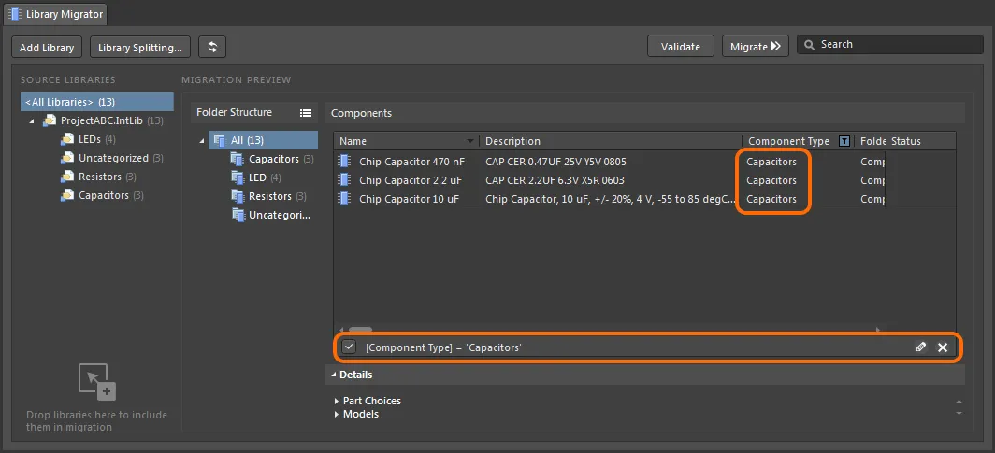Remove the Component Type filter with X
Viewport: 995px width, 453px height.
pos(943,347)
